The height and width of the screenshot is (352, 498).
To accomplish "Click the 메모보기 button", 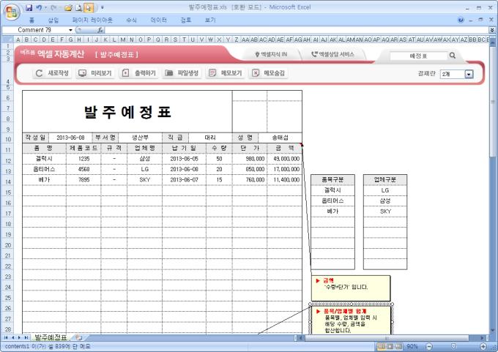I will pos(225,73).
